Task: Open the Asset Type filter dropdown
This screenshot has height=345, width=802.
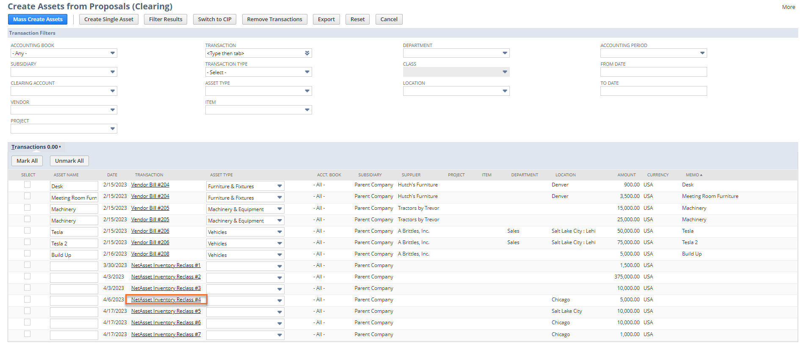Action: [307, 91]
